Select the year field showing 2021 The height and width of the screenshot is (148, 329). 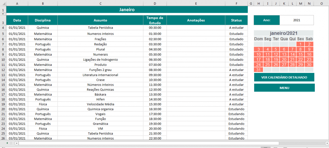pos(297,20)
